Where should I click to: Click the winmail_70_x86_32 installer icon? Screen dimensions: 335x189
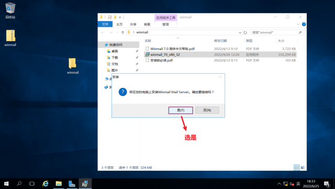point(147,54)
